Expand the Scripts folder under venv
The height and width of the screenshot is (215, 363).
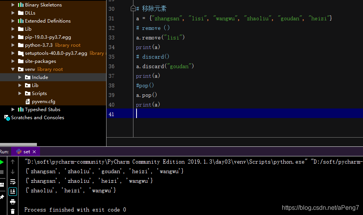point(20,94)
